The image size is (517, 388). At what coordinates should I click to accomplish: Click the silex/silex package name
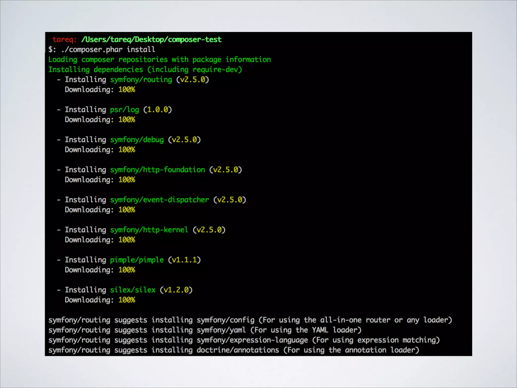133,290
